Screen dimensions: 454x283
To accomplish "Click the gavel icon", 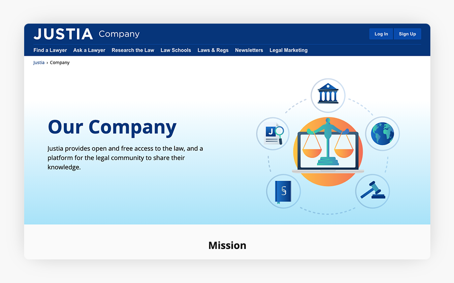I will click(372, 191).
